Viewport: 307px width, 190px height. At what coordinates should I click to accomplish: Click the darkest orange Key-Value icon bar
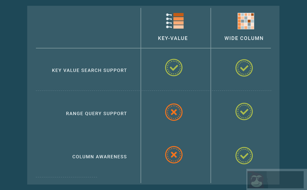point(179,15)
